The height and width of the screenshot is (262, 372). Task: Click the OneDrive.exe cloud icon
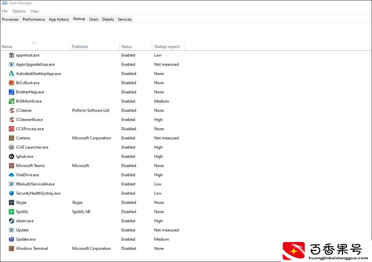point(11,175)
